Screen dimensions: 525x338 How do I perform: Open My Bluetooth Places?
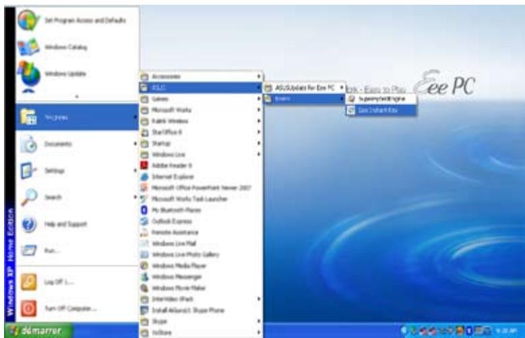click(x=201, y=210)
